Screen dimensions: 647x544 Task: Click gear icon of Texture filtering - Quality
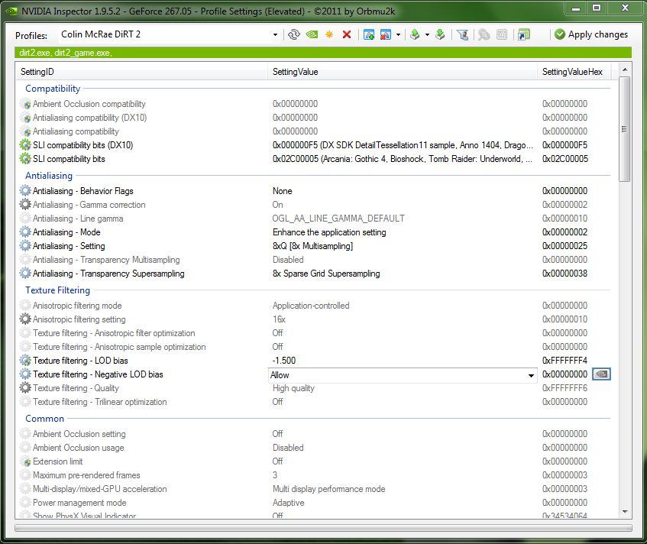[x=25, y=388]
